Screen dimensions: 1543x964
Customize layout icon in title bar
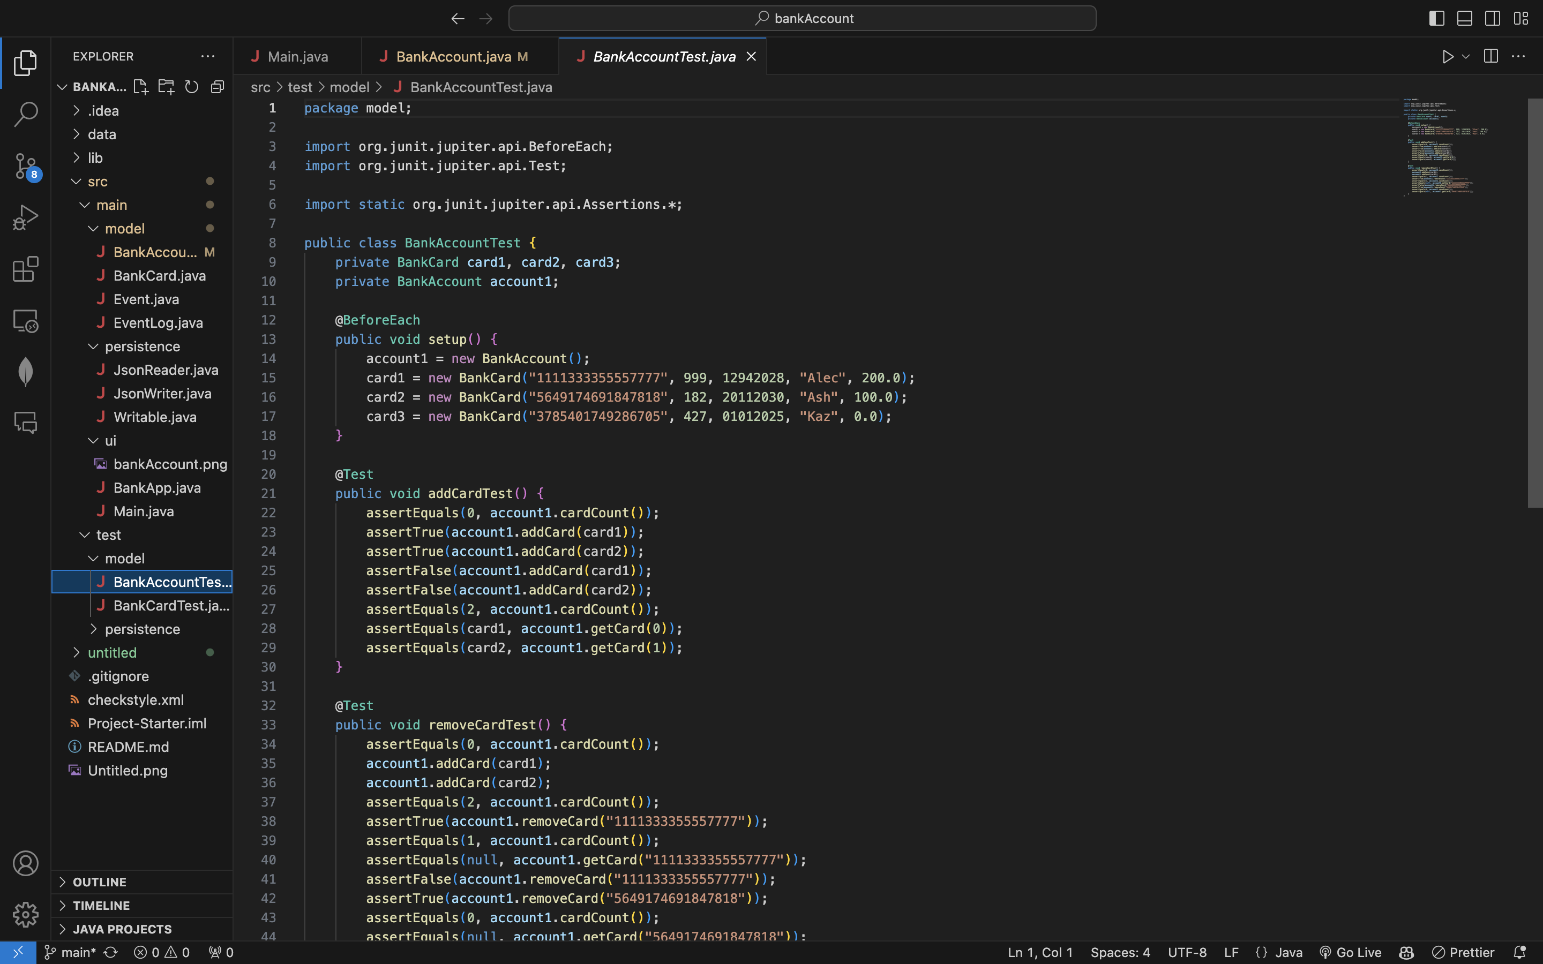click(1520, 19)
